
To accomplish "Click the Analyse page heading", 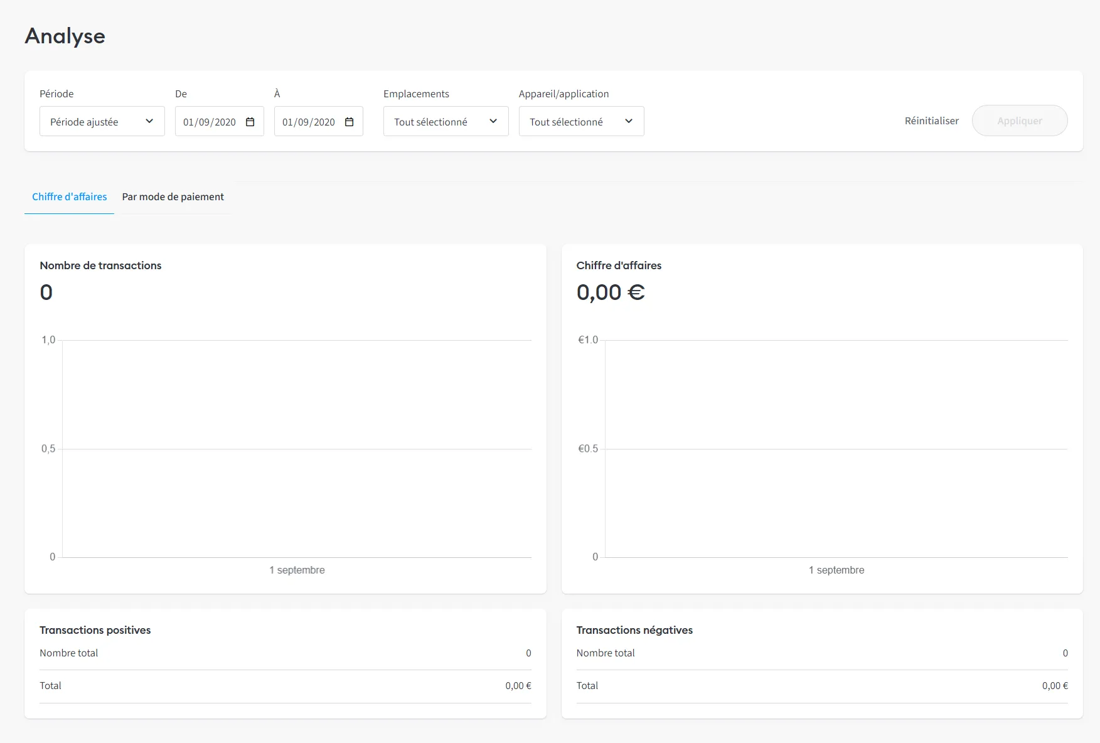I will (65, 36).
